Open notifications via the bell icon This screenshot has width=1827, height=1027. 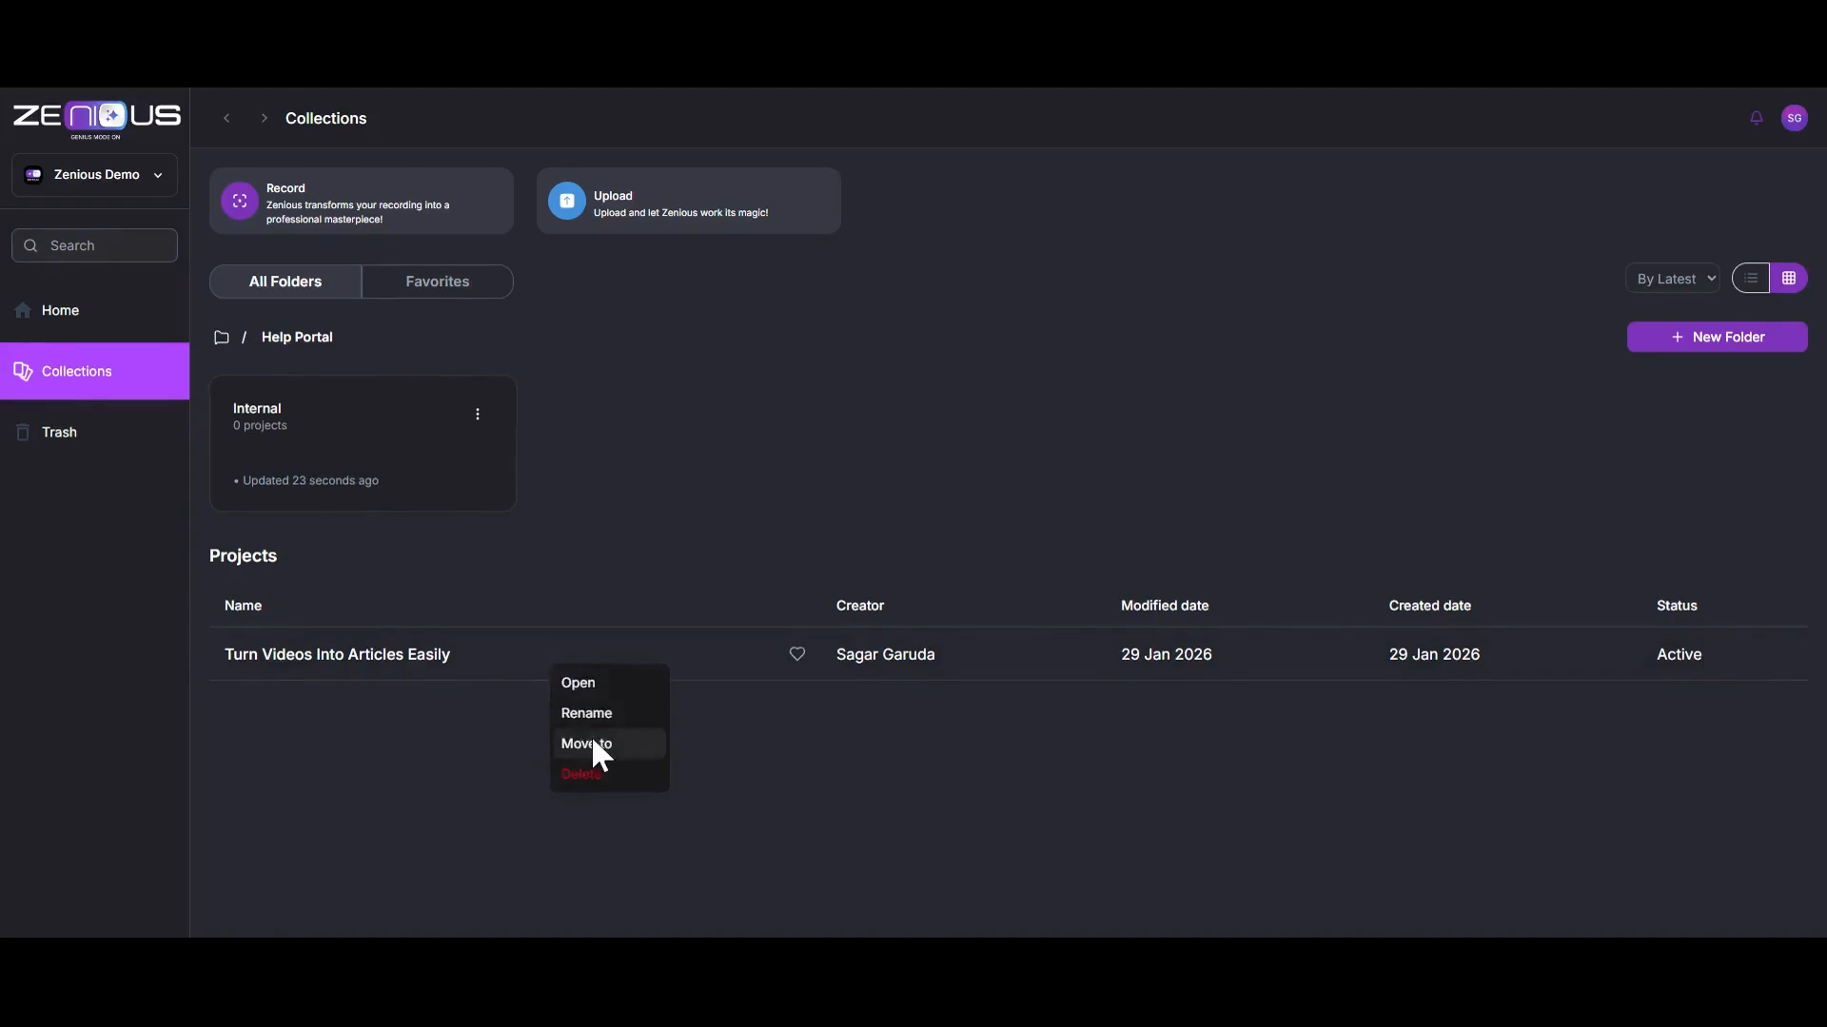(1756, 118)
